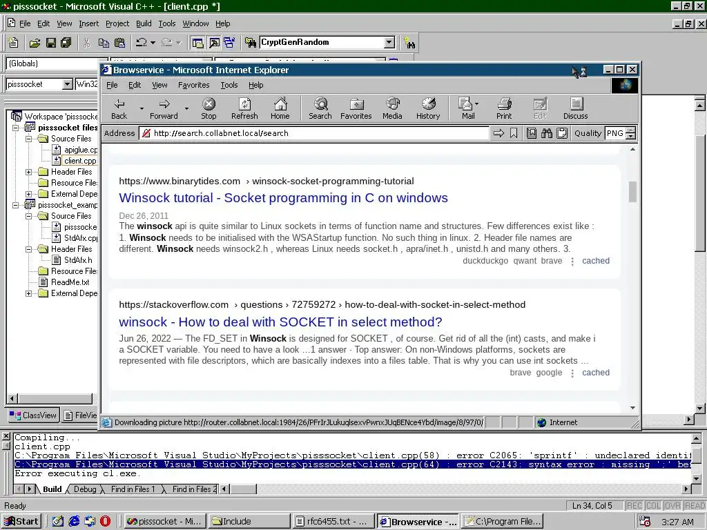Click the Open file icon in Visual C++ toolbar
The image size is (707, 530).
tap(35, 43)
